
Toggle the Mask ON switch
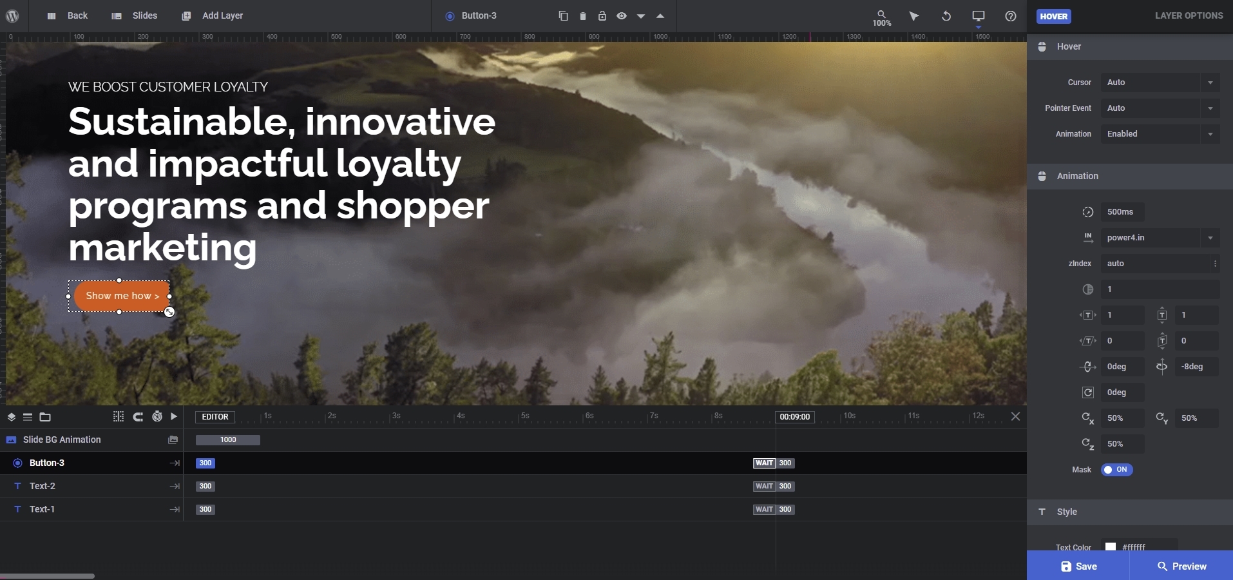pos(1116,470)
